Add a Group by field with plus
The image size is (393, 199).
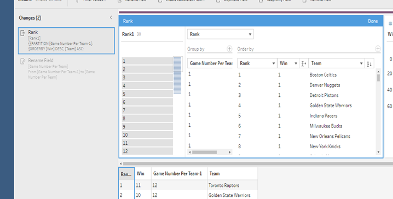(x=229, y=49)
